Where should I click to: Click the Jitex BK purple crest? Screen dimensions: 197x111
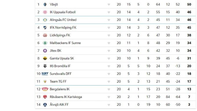(x=45, y=51)
